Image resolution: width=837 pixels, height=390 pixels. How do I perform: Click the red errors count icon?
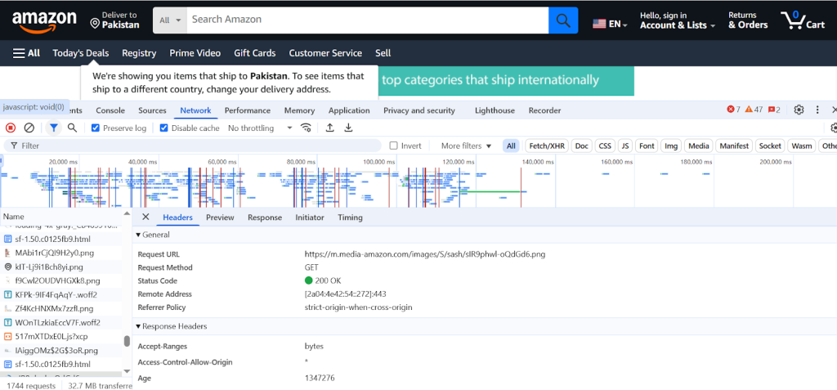pos(730,110)
